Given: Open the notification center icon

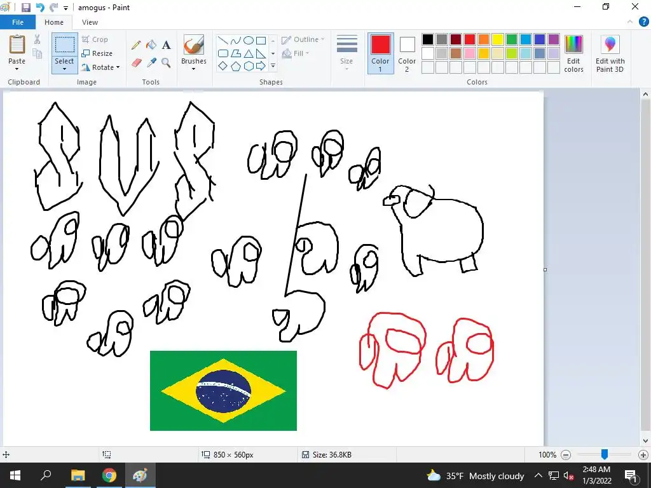Looking at the screenshot, I should click(x=631, y=475).
